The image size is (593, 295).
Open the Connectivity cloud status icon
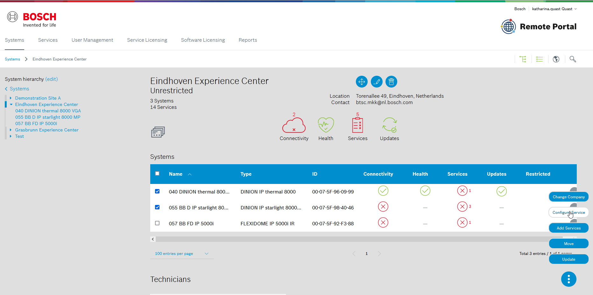click(x=294, y=125)
